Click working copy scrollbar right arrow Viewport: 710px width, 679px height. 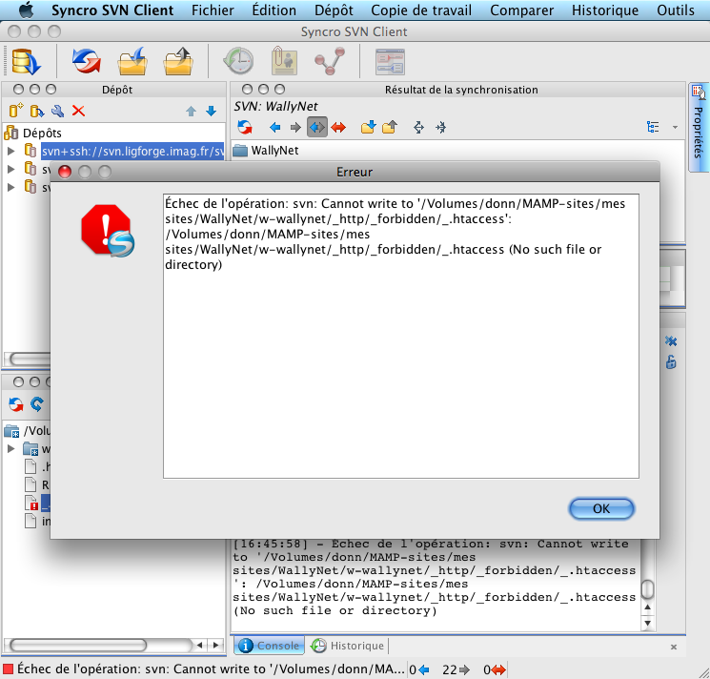click(x=216, y=645)
